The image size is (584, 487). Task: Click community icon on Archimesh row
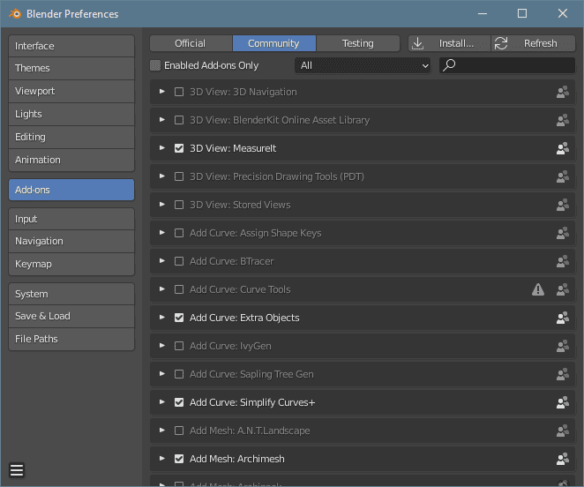click(563, 459)
